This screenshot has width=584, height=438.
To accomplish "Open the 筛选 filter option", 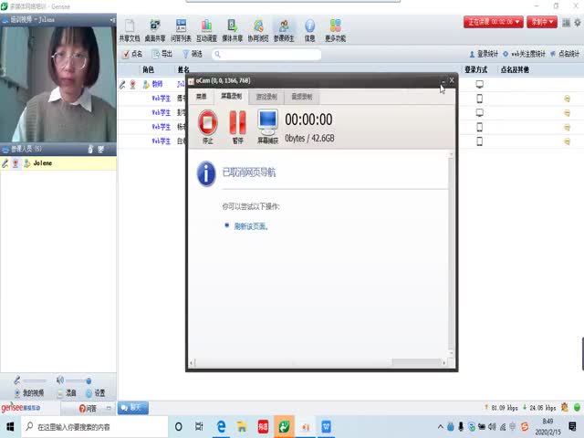I will point(193,55).
